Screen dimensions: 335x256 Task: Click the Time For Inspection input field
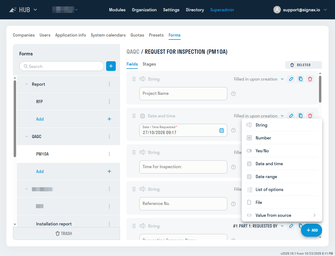(x=183, y=167)
